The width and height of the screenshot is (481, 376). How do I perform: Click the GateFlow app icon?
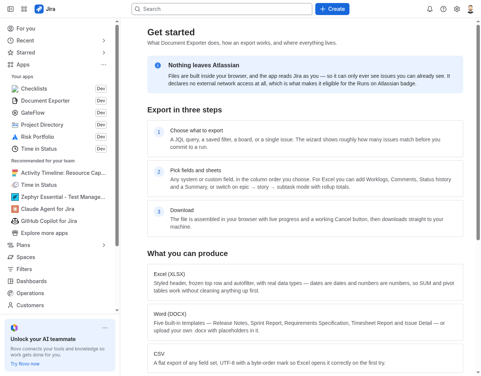tap(15, 113)
